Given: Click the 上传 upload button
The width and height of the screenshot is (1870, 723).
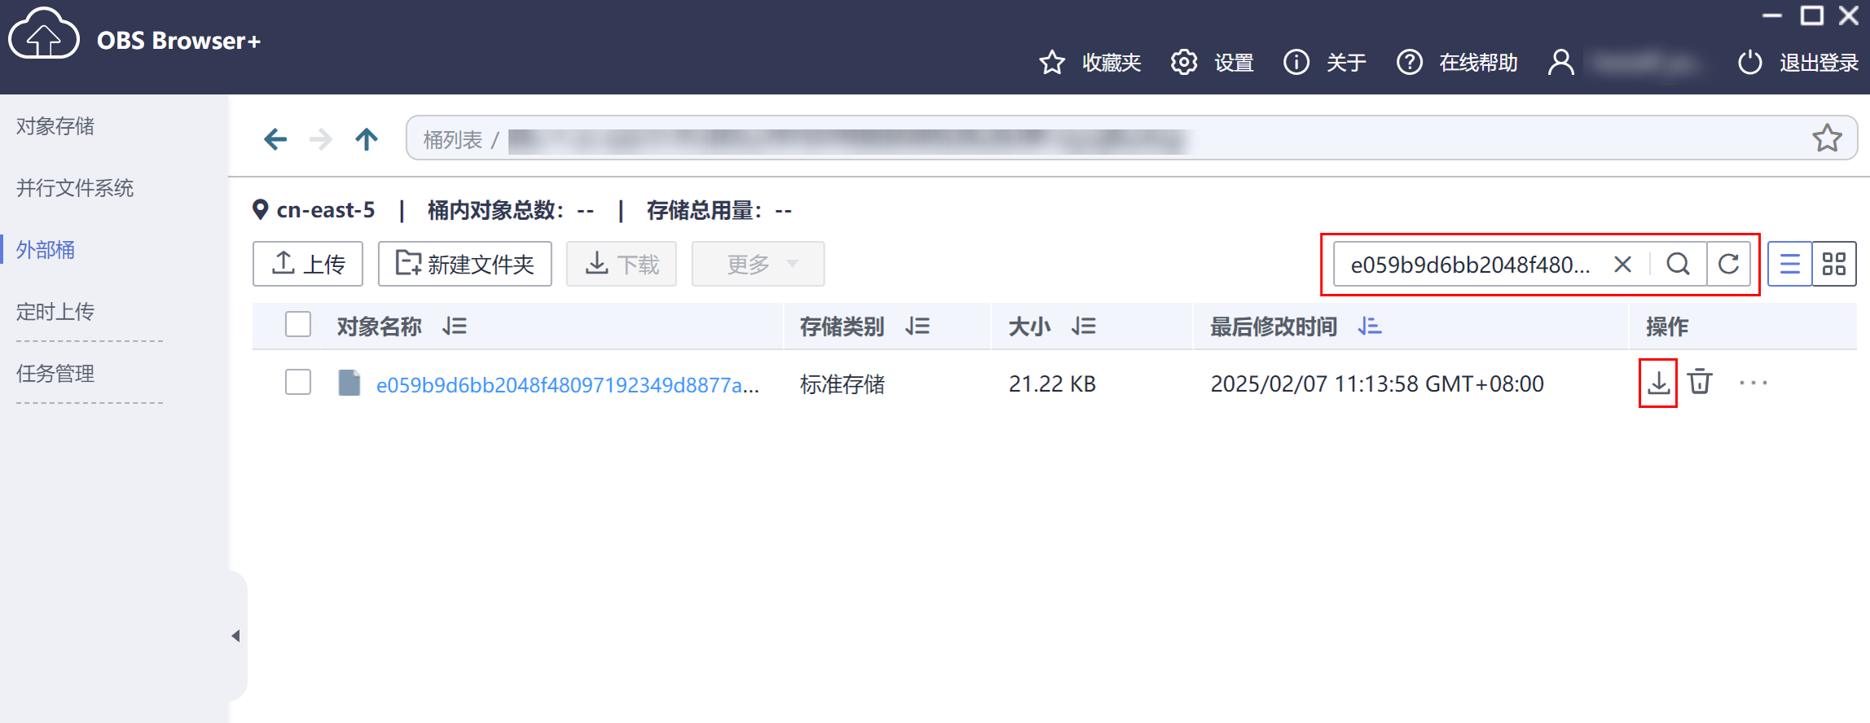Looking at the screenshot, I should point(308,265).
